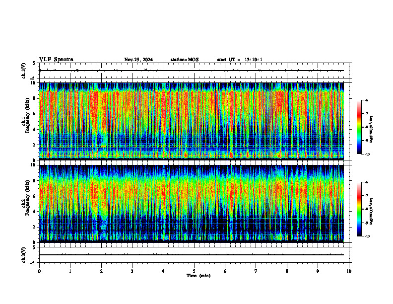The image size is (393, 304).
Task: Select the date text "Nov.25, 2024"
Action: pos(138,60)
